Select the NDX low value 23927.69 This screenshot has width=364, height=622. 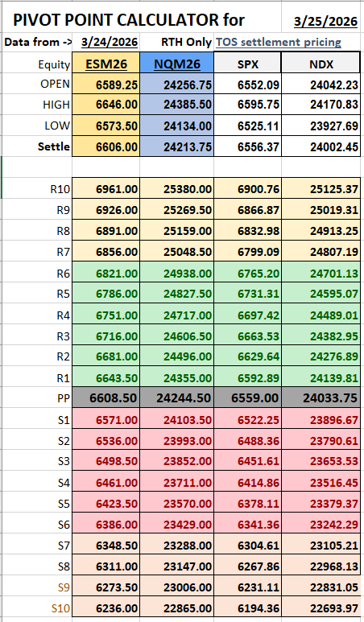321,126
